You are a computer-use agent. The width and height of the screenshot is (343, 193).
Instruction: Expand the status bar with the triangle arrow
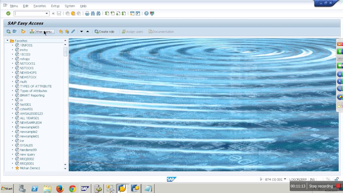(261, 179)
